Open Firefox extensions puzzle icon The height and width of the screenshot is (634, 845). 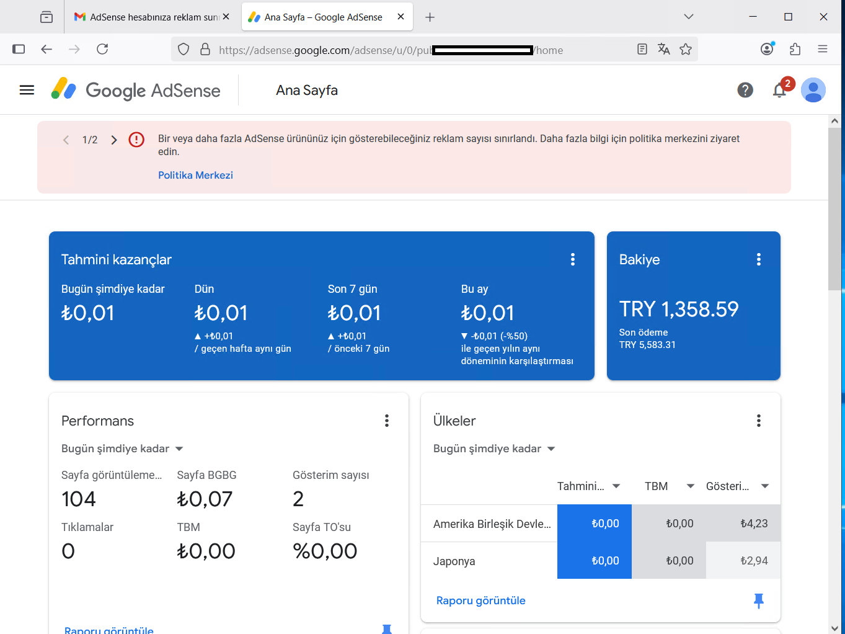point(795,49)
